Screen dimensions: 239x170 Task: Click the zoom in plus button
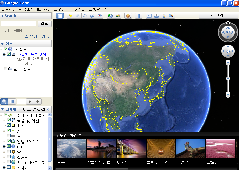(x=228, y=63)
